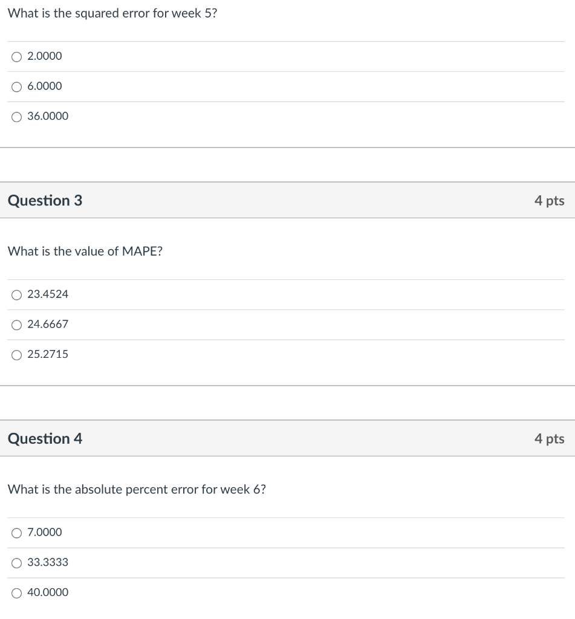575x619 pixels.
Task: Click the 40.0000 option label text
Action: pos(48,592)
